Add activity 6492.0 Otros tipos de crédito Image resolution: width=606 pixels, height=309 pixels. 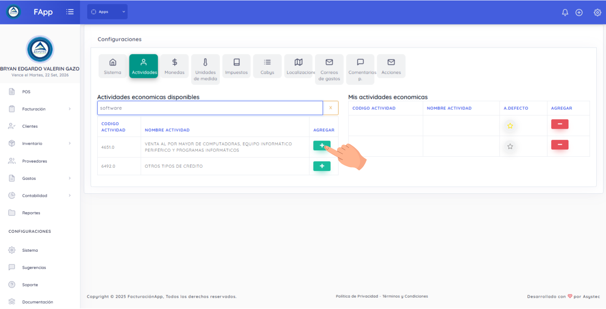pyautogui.click(x=322, y=166)
